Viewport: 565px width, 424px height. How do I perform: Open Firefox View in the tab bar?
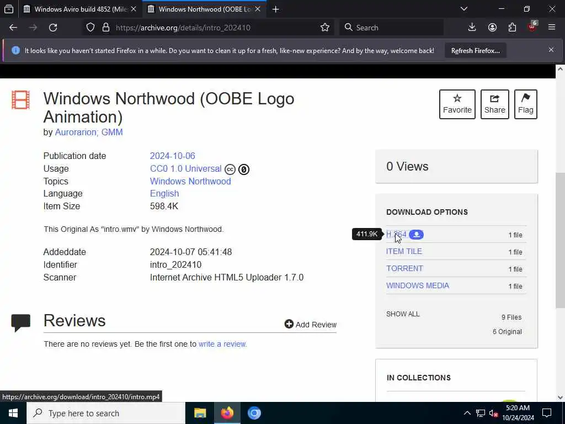point(9,9)
